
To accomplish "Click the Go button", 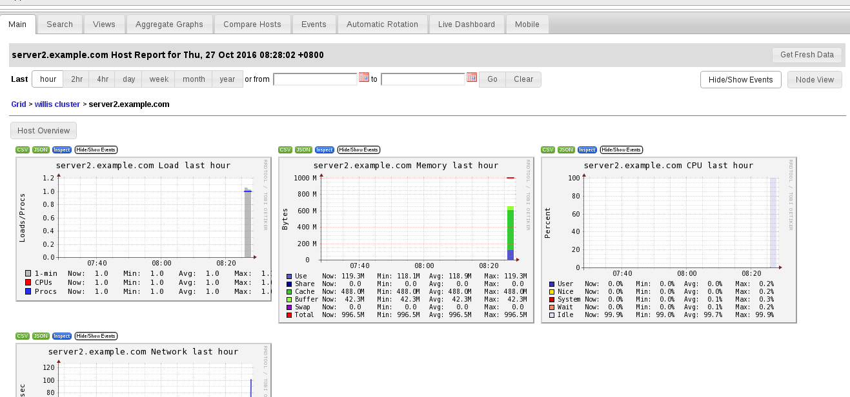I will click(492, 79).
